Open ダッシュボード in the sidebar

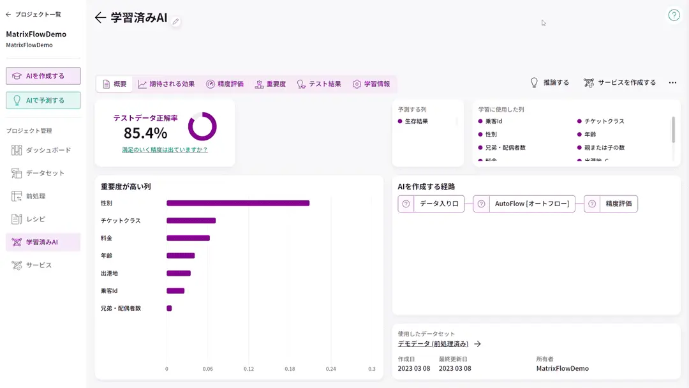48,150
